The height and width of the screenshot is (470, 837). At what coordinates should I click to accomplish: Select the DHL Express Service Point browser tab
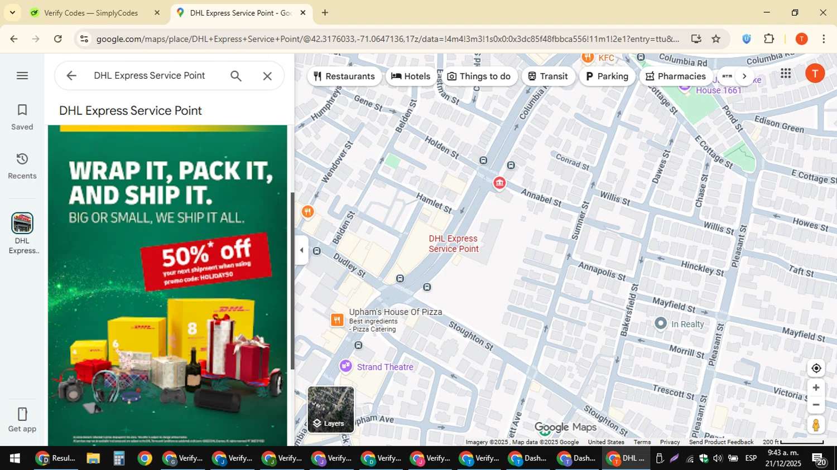pyautogui.click(x=240, y=13)
